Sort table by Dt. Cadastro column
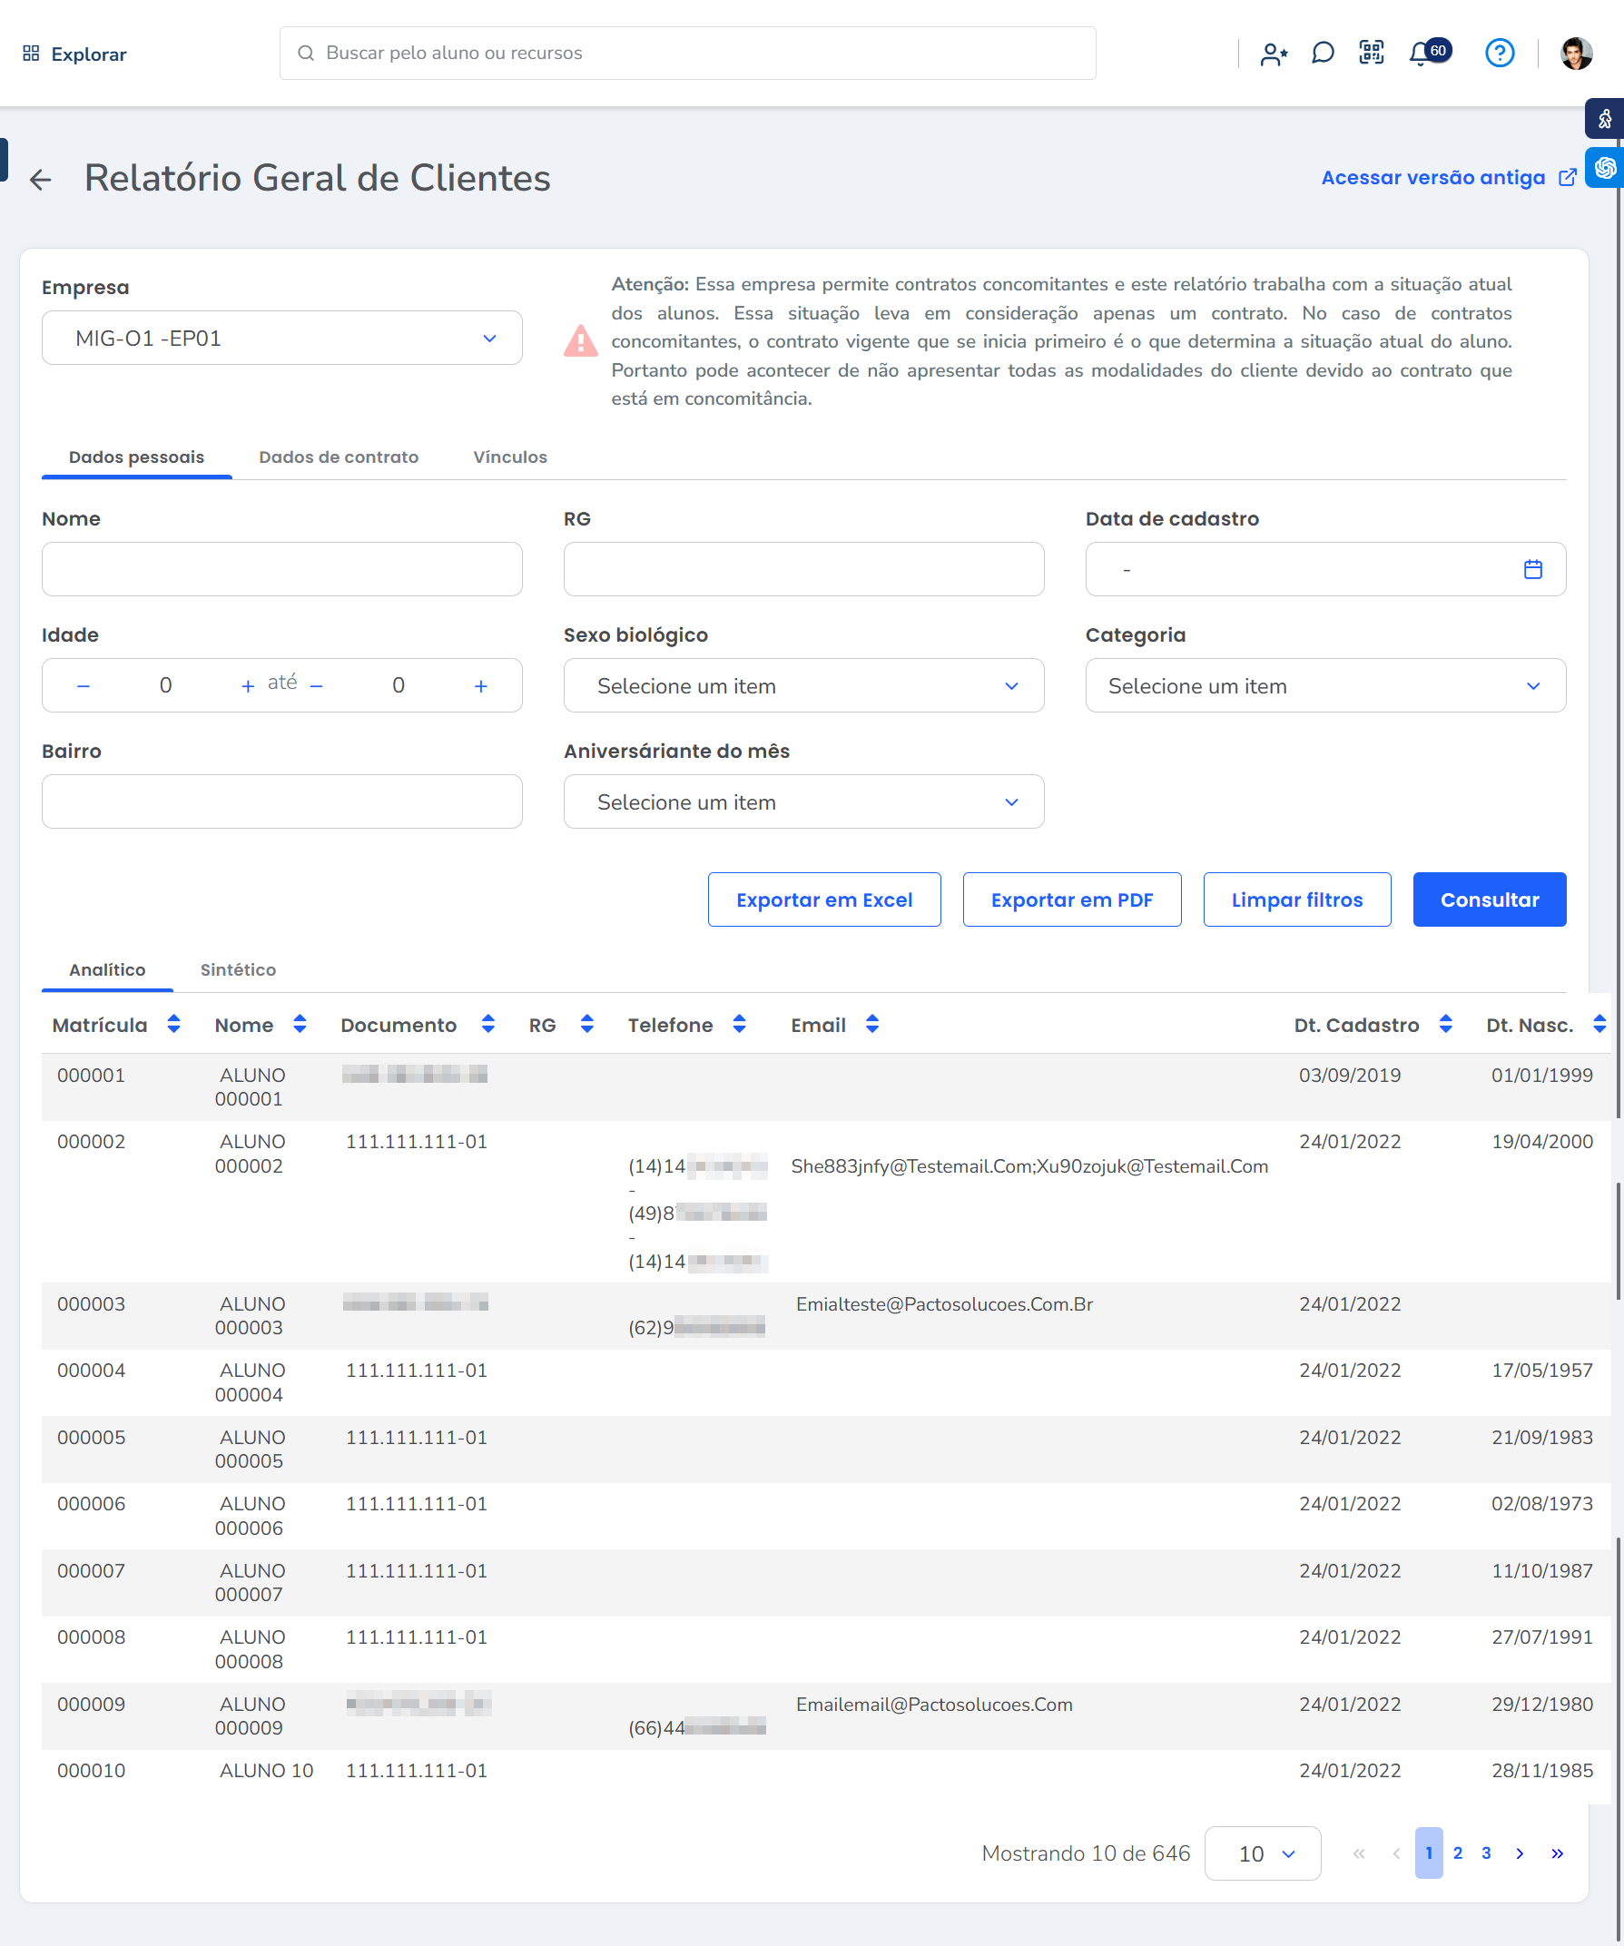 coord(1445,1024)
